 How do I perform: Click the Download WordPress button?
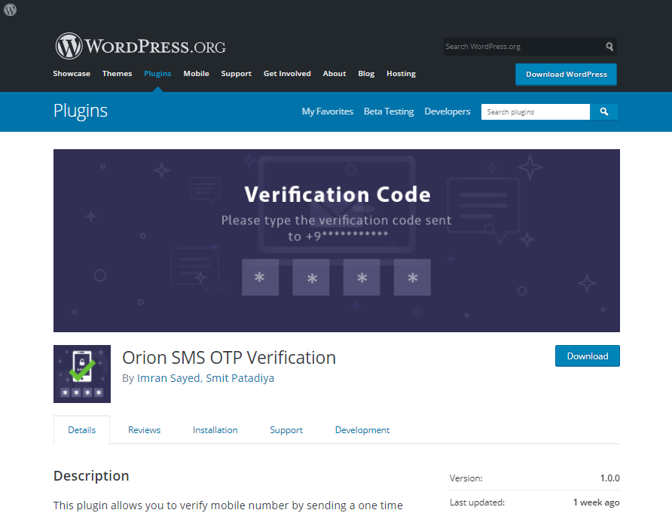point(566,75)
